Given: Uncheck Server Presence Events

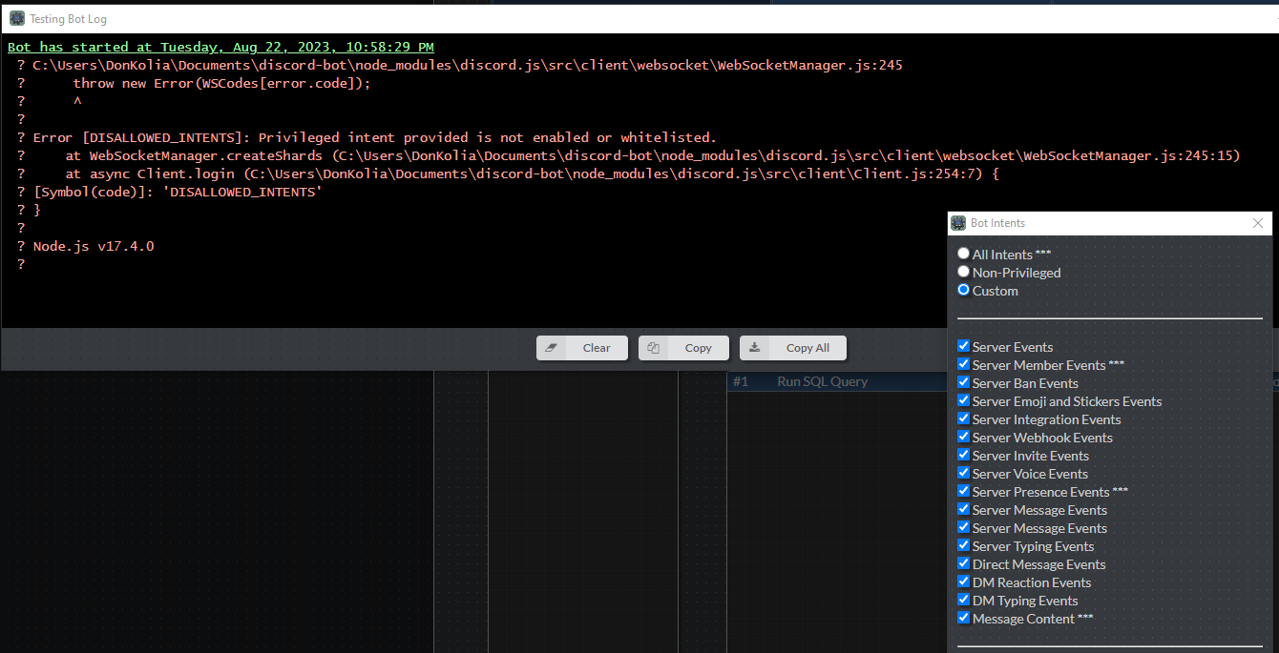Looking at the screenshot, I should coord(963,490).
